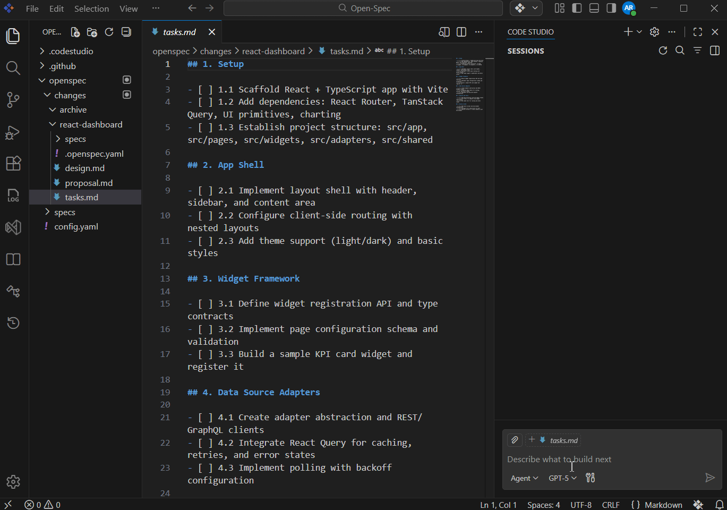Open the Code Studio title bar dropdown
This screenshot has height=510, width=727.
(x=535, y=8)
